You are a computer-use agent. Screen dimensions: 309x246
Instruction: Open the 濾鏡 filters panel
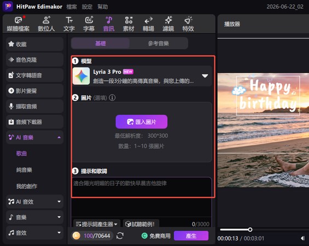coord(168,24)
